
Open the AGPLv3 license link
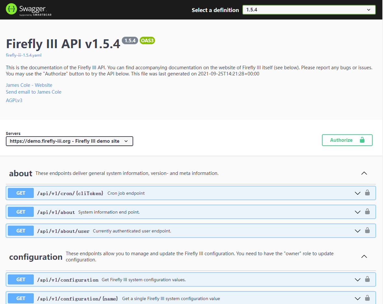click(14, 100)
